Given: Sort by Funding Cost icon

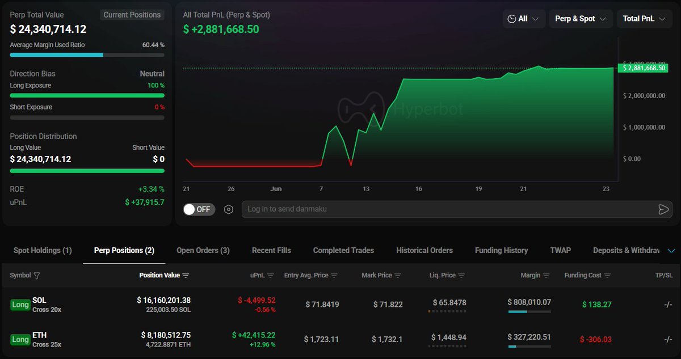Looking at the screenshot, I should pyautogui.click(x=608, y=276).
